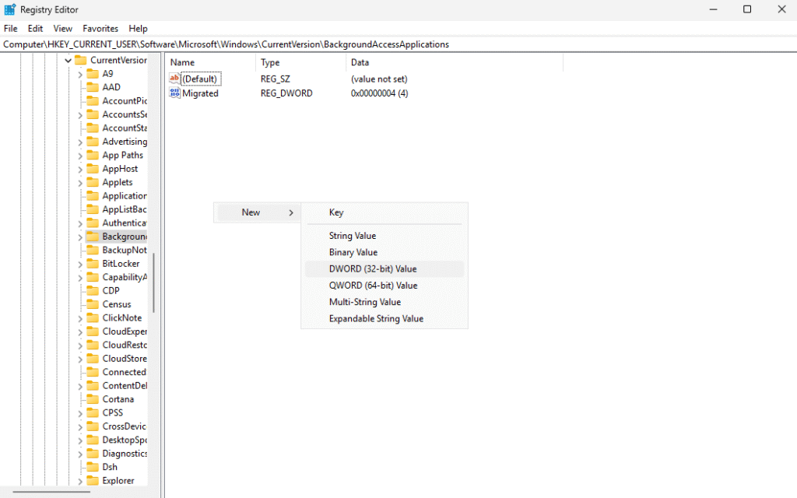The image size is (797, 498).
Task: Click the (Default) string value icon
Action: point(174,79)
